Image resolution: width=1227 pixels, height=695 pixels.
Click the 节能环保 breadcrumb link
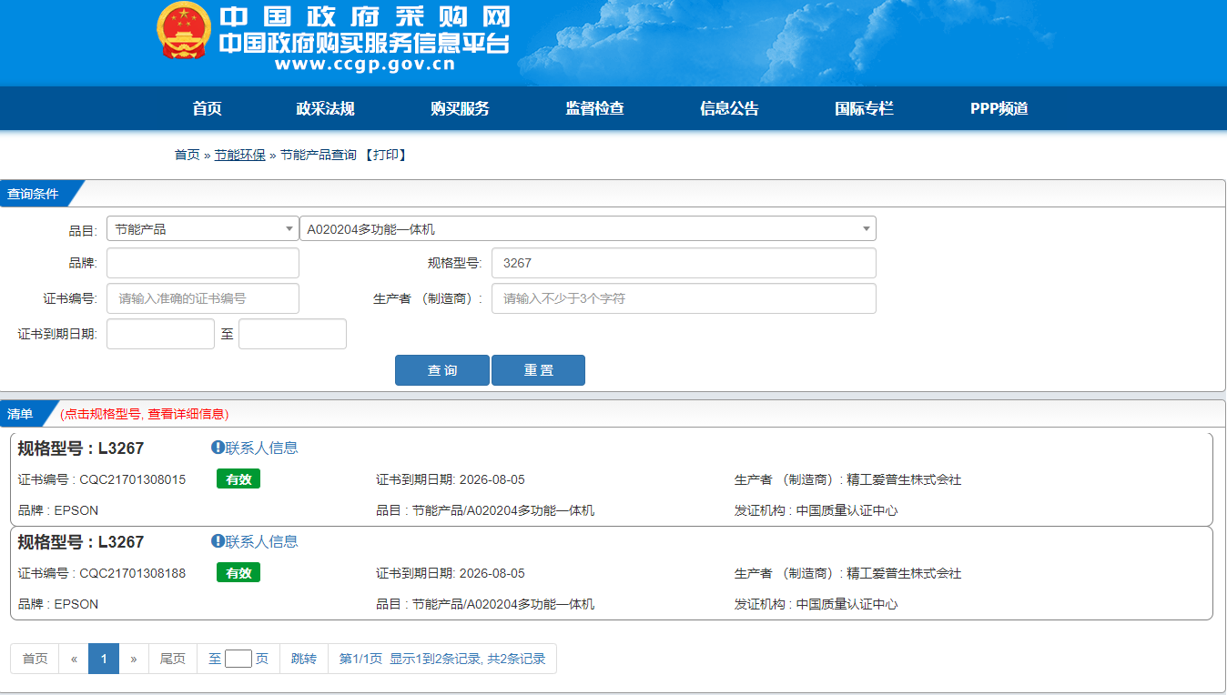click(240, 156)
